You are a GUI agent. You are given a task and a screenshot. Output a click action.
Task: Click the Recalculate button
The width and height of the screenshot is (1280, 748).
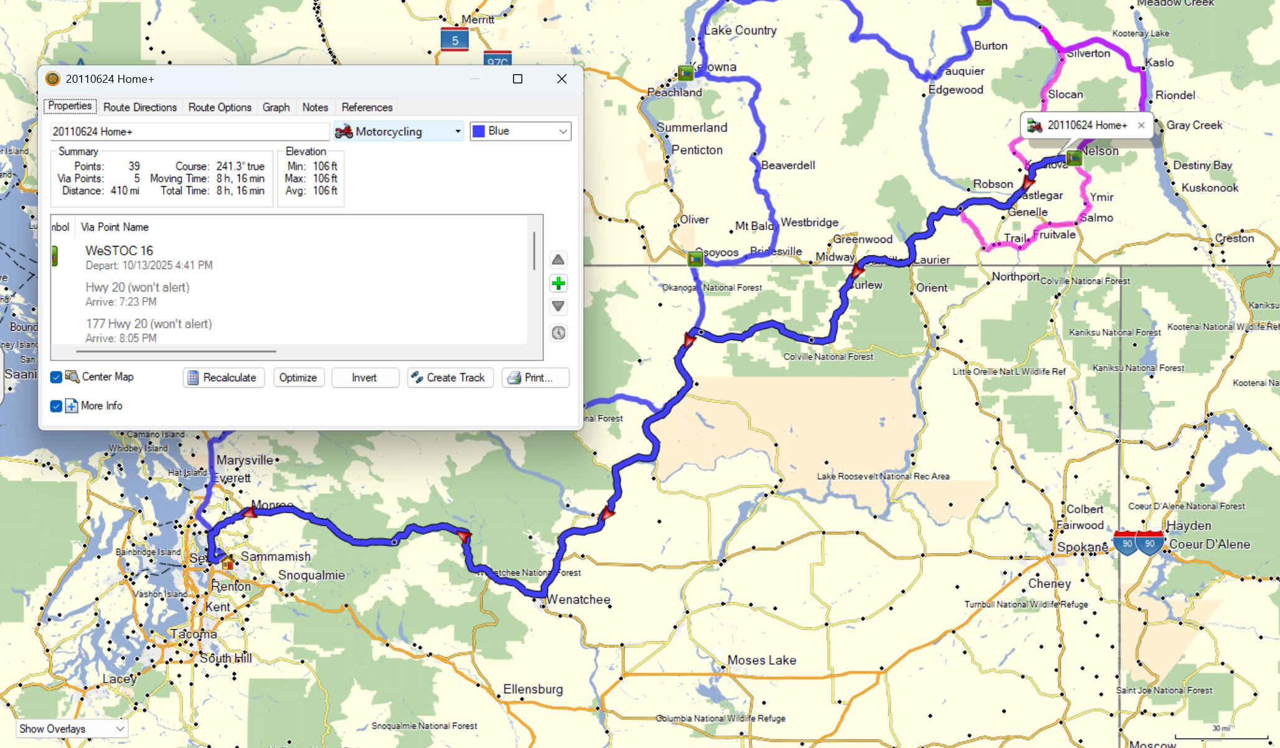point(224,377)
